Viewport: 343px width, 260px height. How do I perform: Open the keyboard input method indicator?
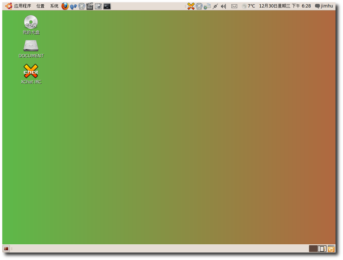point(207,6)
